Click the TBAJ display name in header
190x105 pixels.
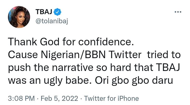(x=44, y=12)
